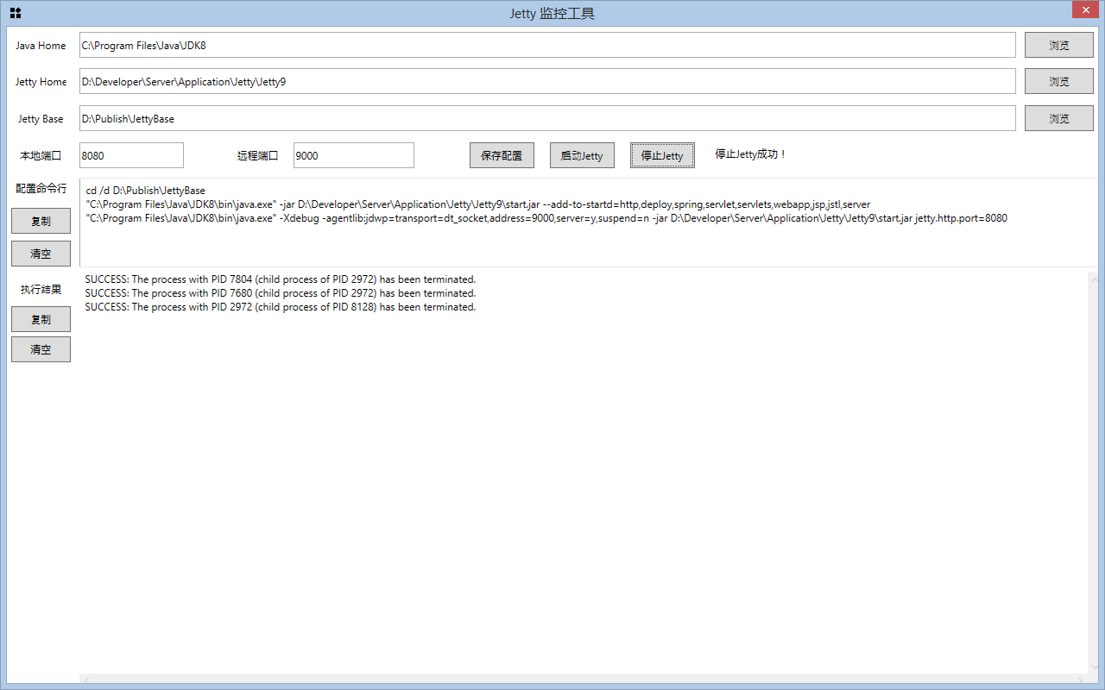Focus the remote port field showing 9000
Image resolution: width=1105 pixels, height=690 pixels.
pos(354,155)
